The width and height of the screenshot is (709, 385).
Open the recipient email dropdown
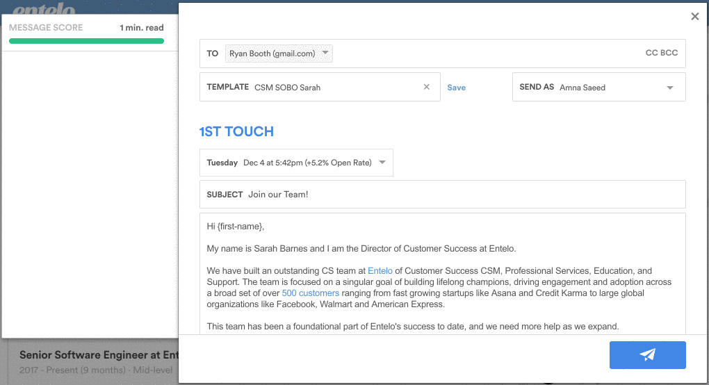(279, 54)
